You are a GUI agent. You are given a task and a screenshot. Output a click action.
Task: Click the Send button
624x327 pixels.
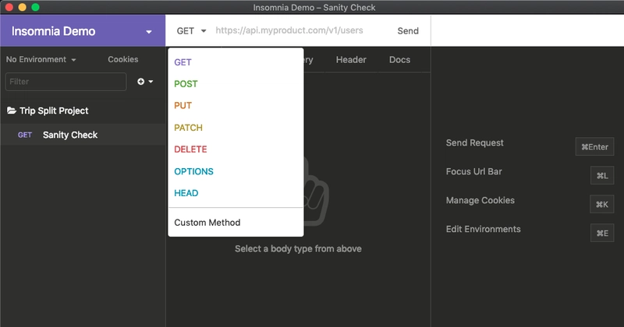point(408,31)
